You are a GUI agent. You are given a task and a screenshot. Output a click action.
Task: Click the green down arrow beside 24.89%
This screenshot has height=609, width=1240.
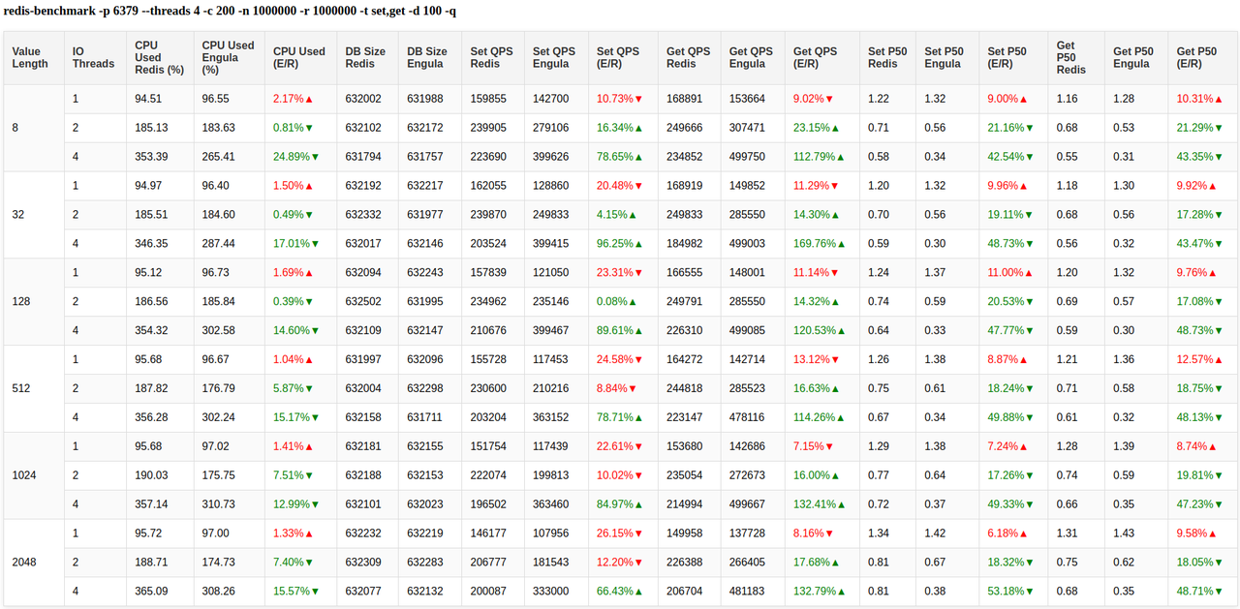pyautogui.click(x=315, y=157)
